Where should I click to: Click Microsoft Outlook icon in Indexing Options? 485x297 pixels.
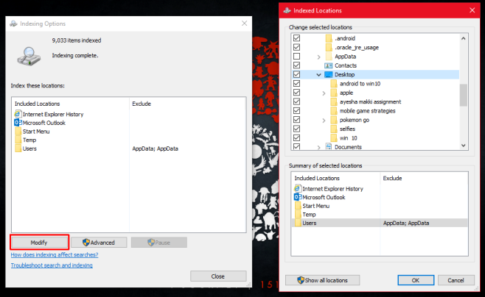18,123
